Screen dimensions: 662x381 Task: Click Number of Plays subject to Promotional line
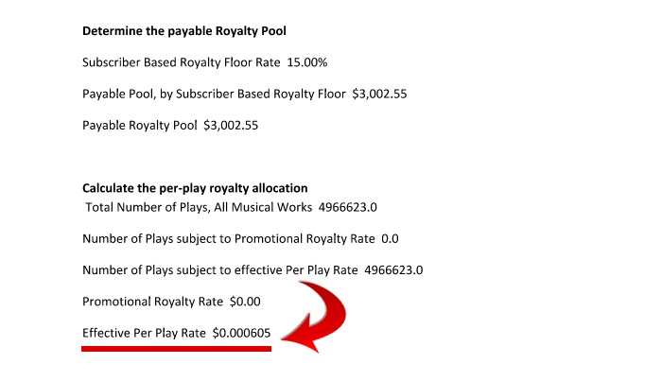click(240, 239)
